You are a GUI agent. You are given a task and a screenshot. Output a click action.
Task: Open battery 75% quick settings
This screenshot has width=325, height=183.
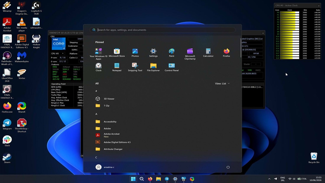[302, 179]
